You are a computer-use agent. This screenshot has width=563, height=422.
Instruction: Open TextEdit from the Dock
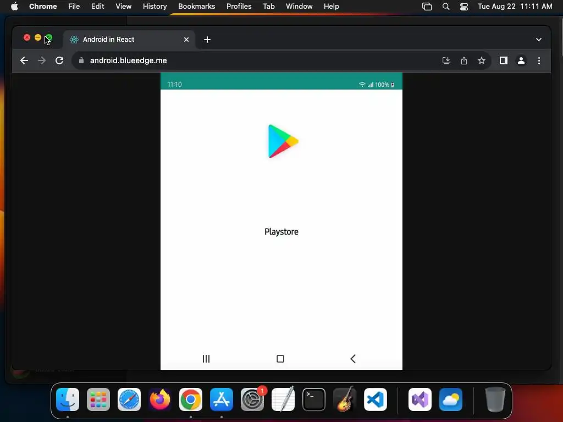283,399
